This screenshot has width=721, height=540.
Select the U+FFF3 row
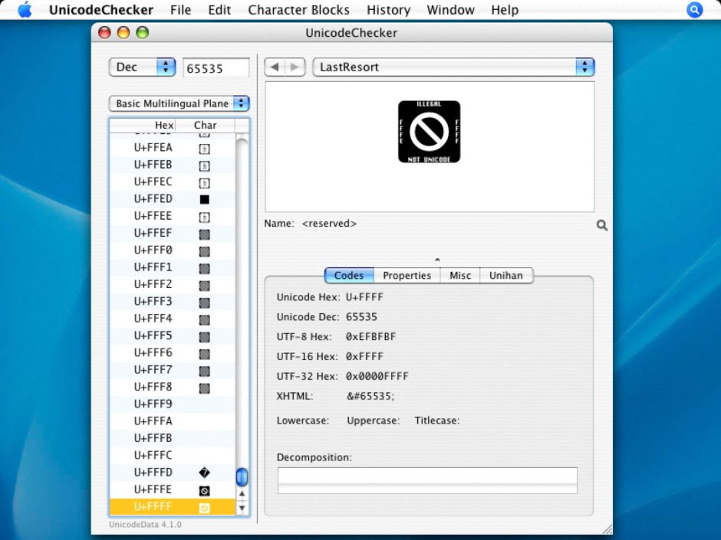click(173, 302)
